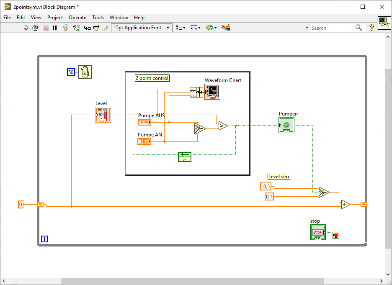This screenshot has height=285, width=392.
Task: Select the stop button terminal
Action: click(318, 232)
